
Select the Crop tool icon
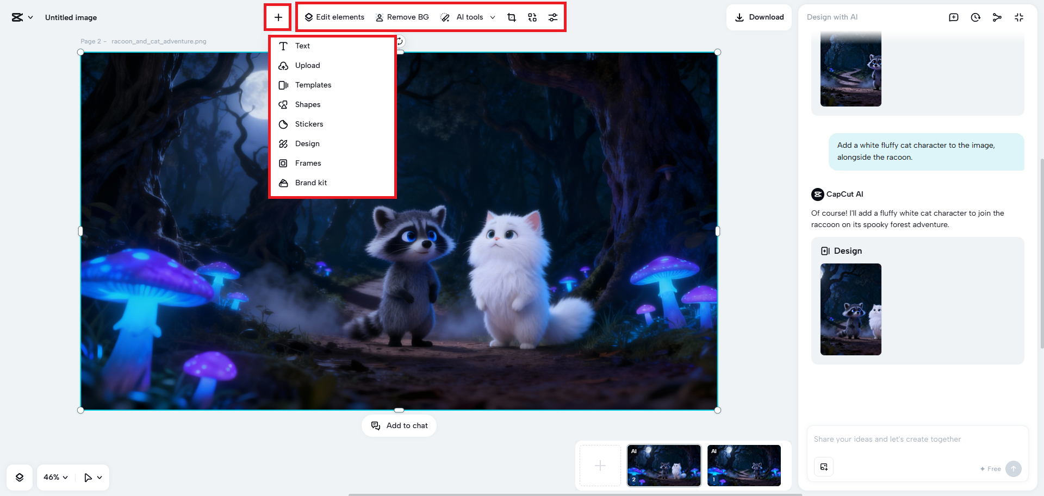tap(512, 17)
